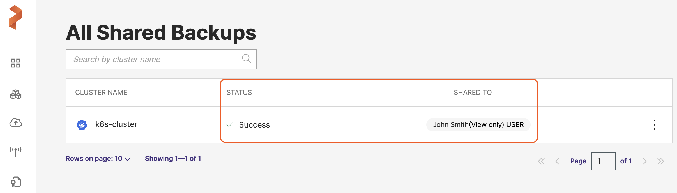Click the Kubernetes icon beside k8s-cluster
Viewport: 677px width, 193px height.
click(x=82, y=125)
